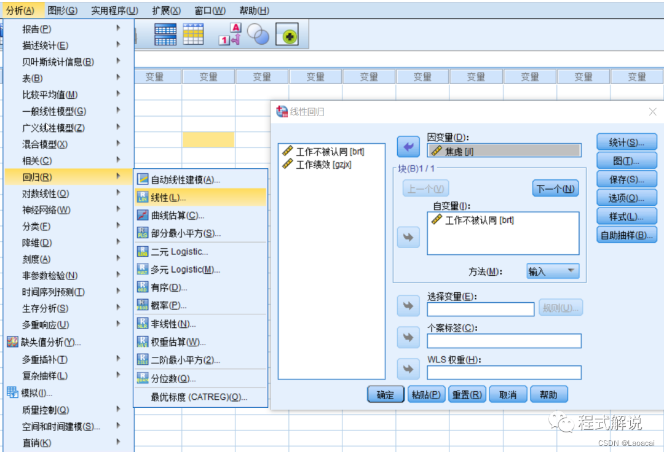Click the green plus toolbar icon

point(287,34)
